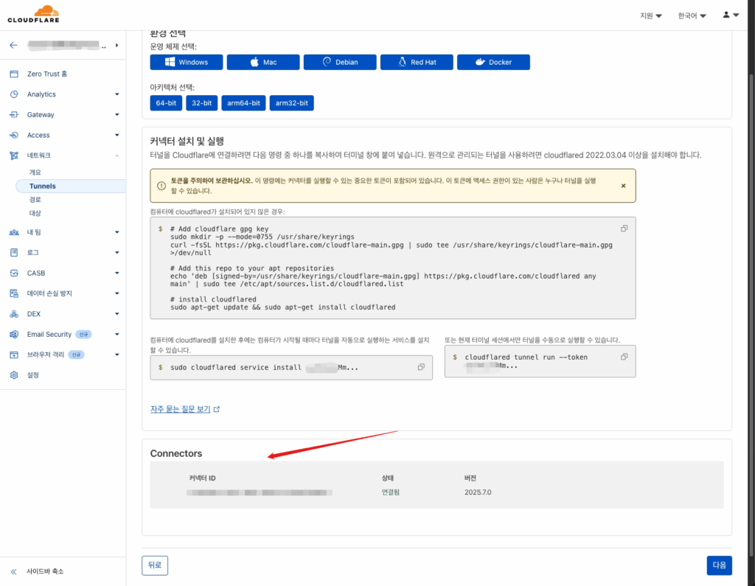
Task: Choose arm64-bit architecture
Action: click(x=243, y=103)
